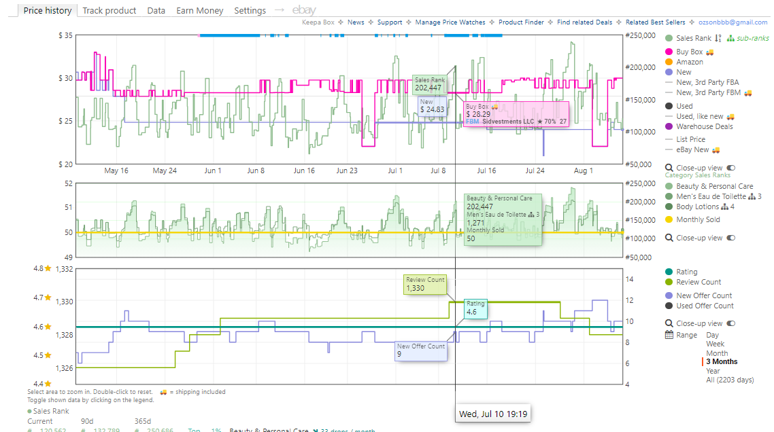This screenshot has width=774, height=432.
Task: Select the 3 Months range
Action: (722, 361)
